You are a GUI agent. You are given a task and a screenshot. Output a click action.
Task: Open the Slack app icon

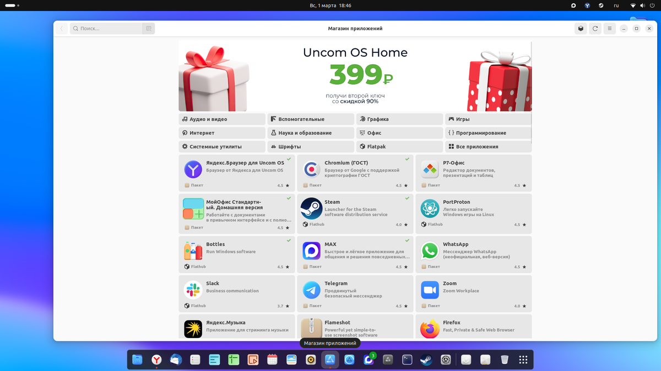[193, 290]
